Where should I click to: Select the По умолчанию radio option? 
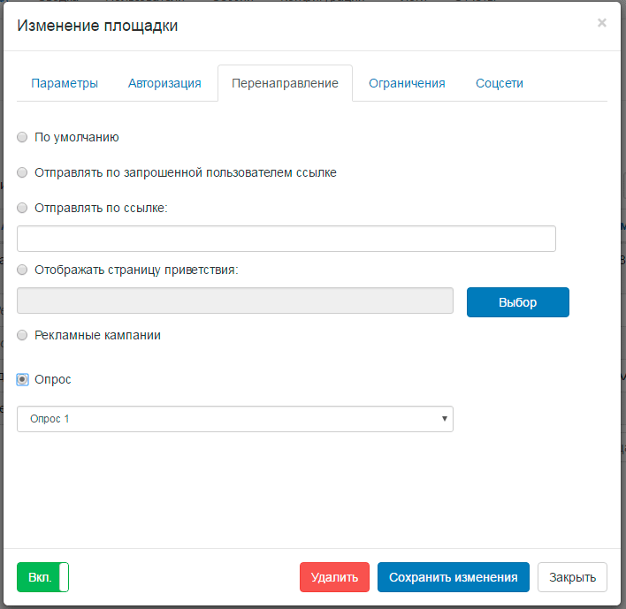coord(23,138)
